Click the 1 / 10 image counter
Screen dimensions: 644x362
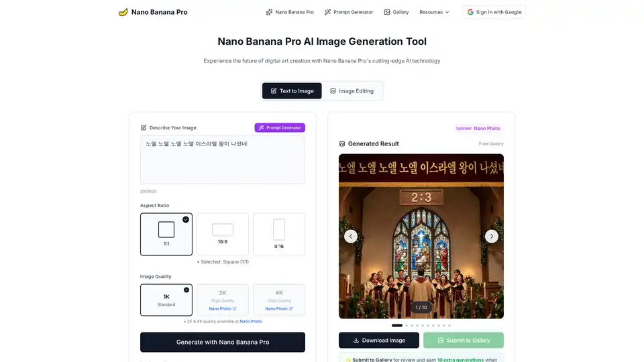(x=421, y=307)
